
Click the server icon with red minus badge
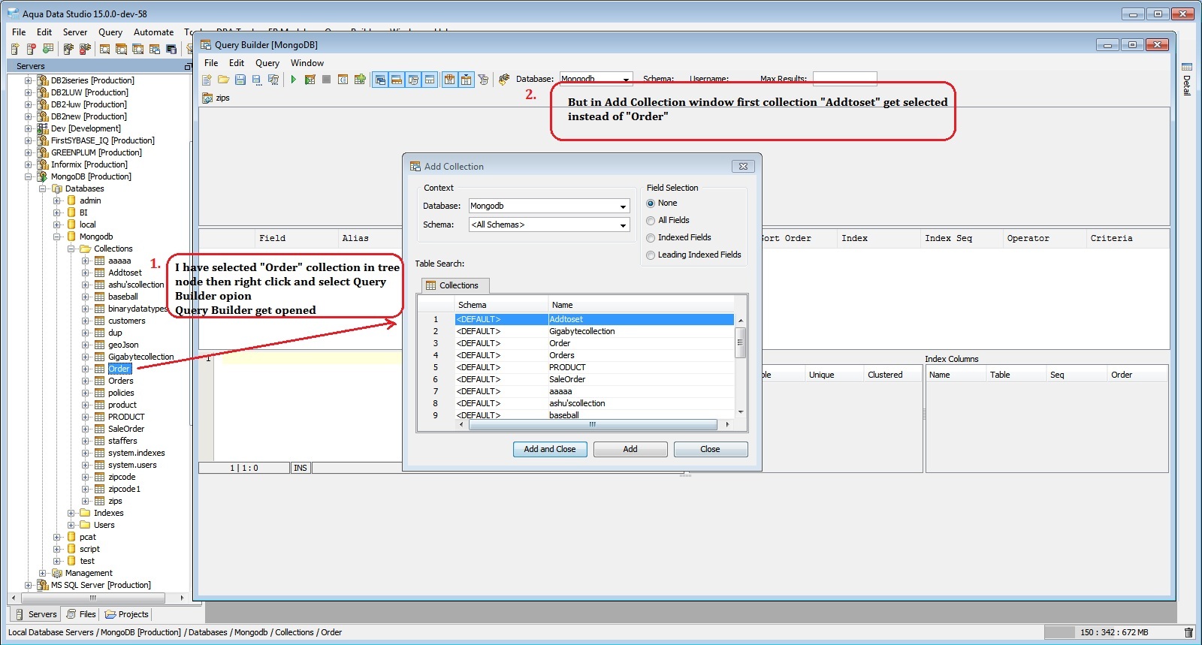(32, 49)
